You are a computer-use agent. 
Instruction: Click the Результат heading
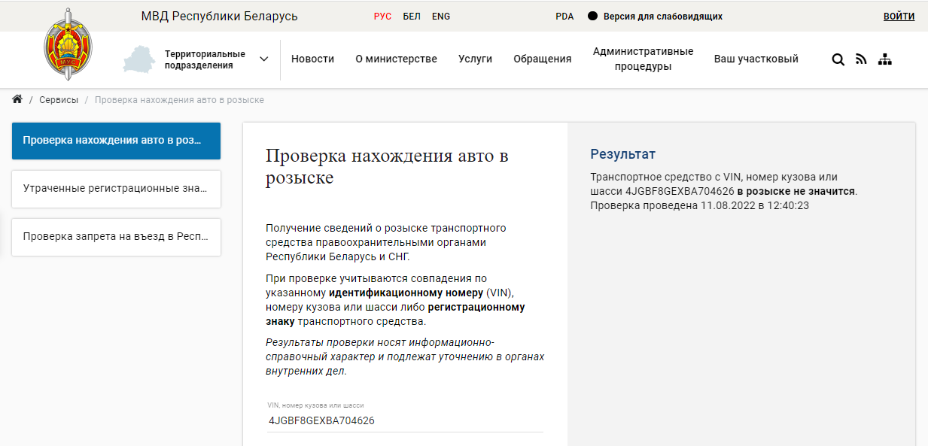pyautogui.click(x=623, y=154)
